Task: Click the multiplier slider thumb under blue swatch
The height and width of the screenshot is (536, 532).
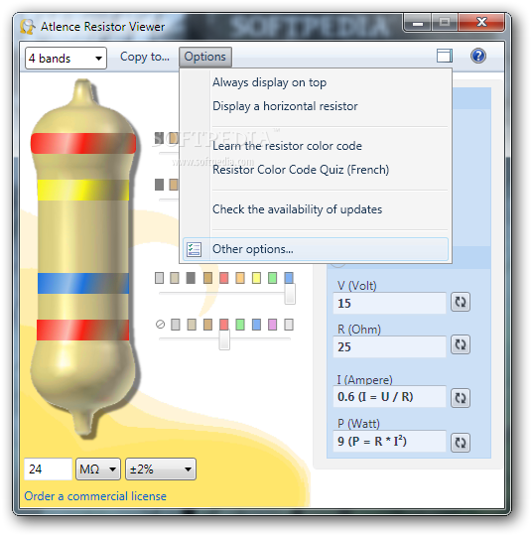Action: point(290,294)
